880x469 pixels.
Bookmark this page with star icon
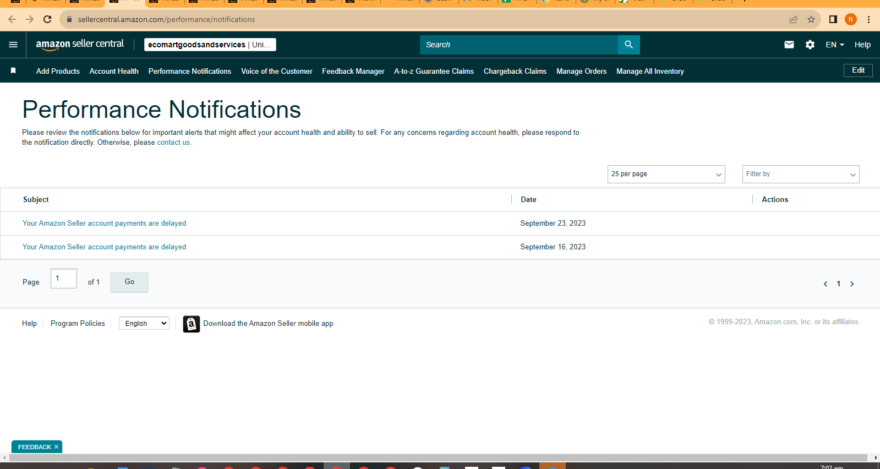811,19
